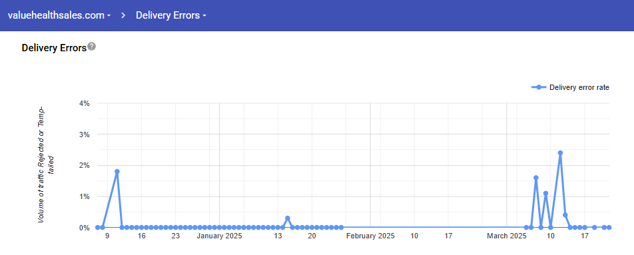The image size is (634, 255).
Task: Click the vertical y-axis title text
Action: pyautogui.click(x=46, y=164)
